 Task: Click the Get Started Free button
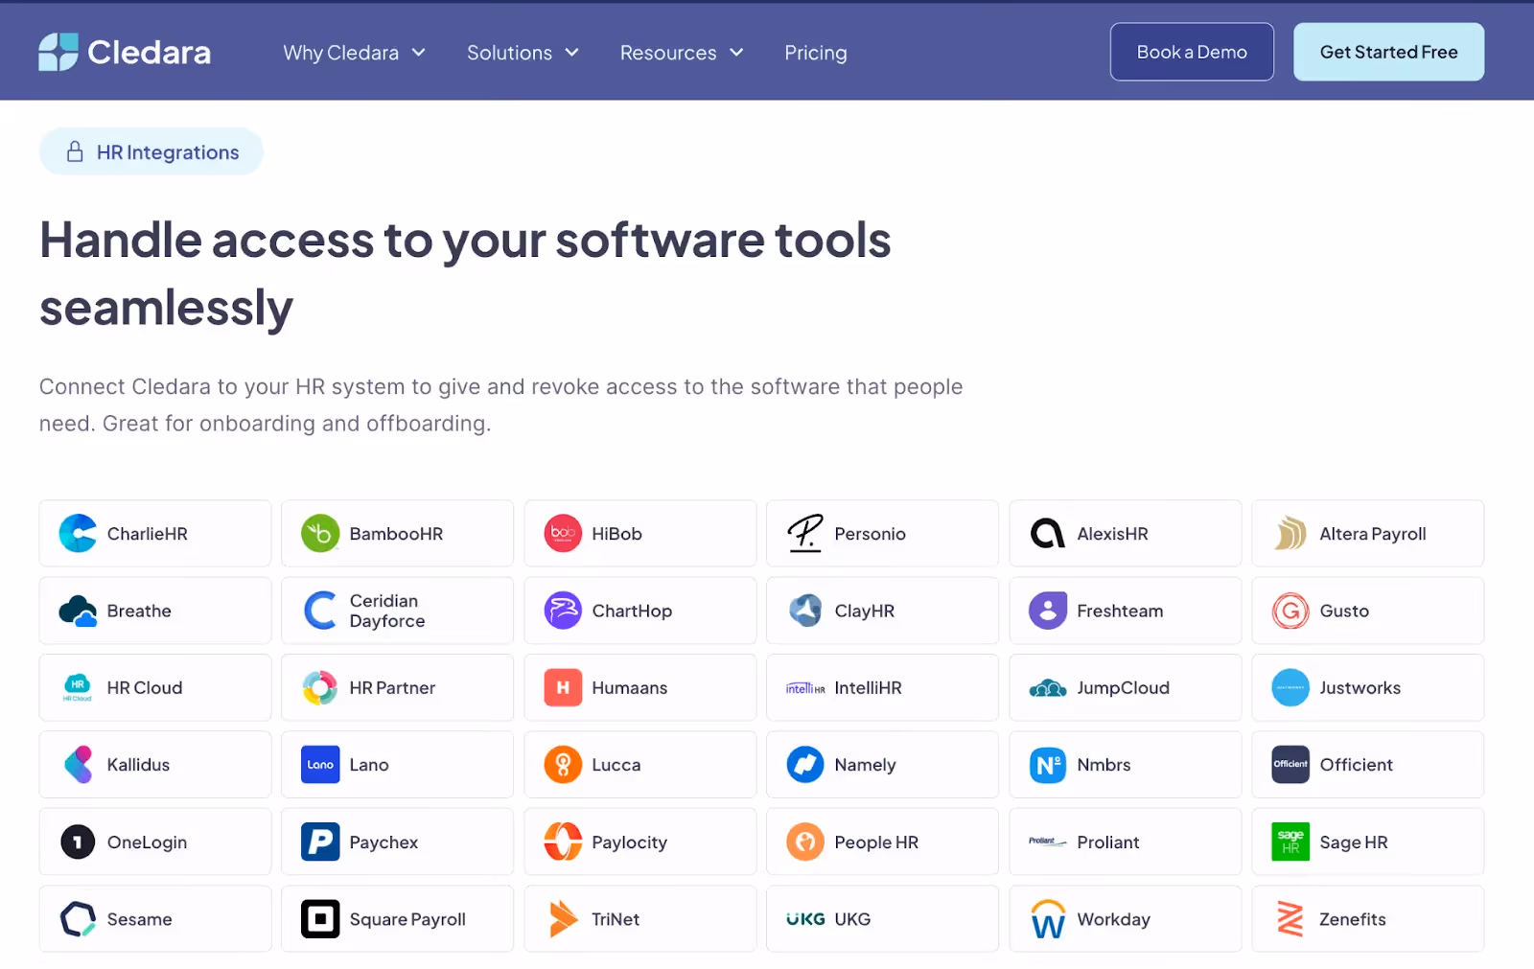click(1388, 52)
